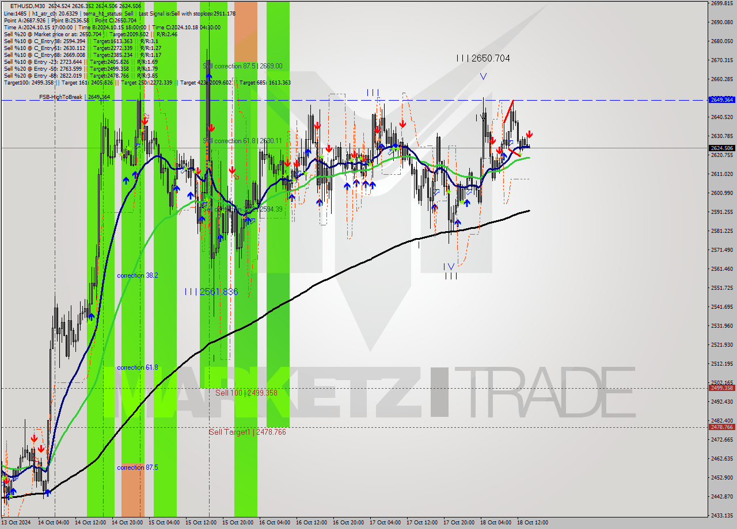Screen dimensions: 737x529
Task: Click the '18 Oct 04:00' time label
Action: [x=496, y=523]
